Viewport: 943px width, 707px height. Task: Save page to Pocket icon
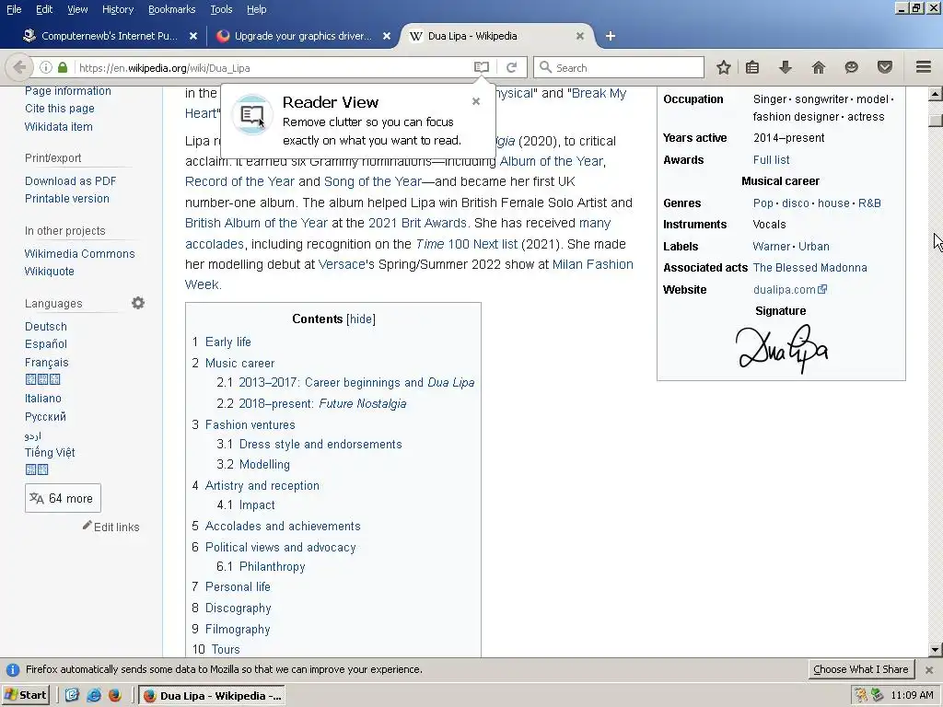[885, 67]
